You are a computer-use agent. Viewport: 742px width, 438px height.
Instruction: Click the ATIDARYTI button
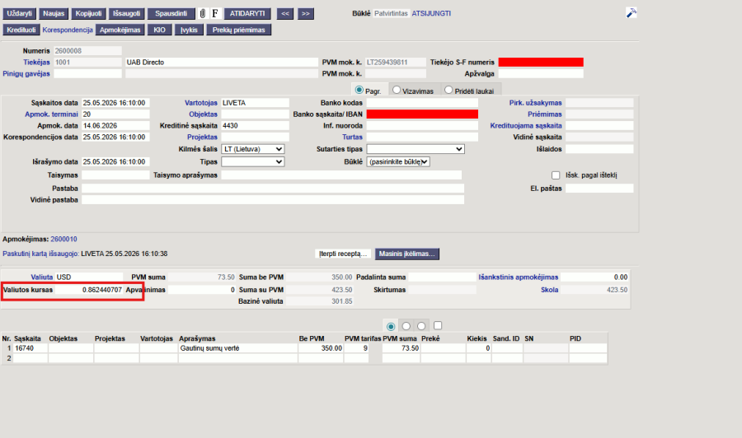click(x=247, y=14)
